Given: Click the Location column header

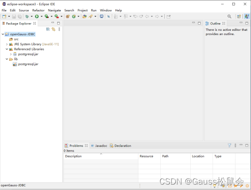Looking at the screenshot, I should 202,156.
